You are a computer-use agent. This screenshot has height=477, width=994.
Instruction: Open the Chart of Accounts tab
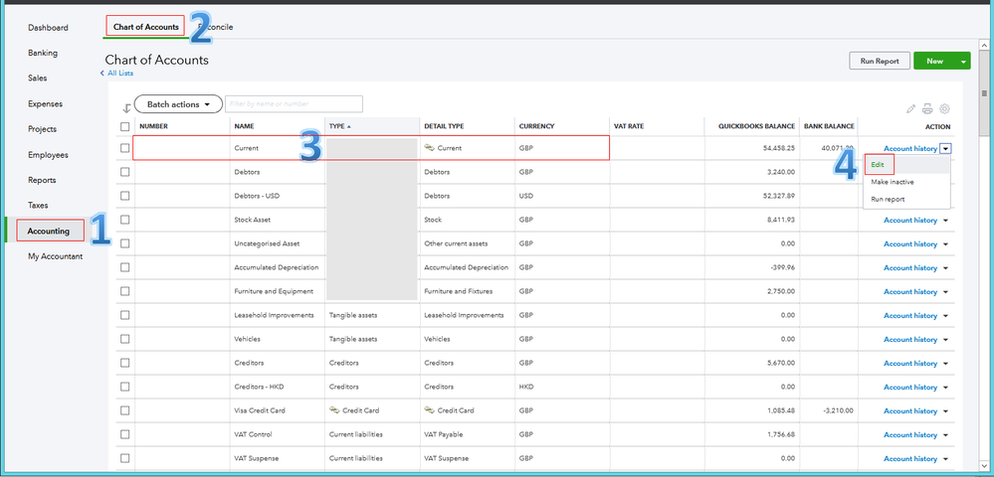click(146, 27)
